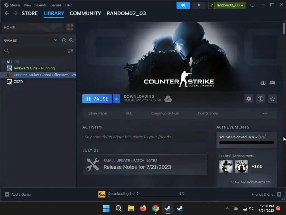This screenshot has width=286, height=215.
Task: Click the question mark help icon
Action: pyautogui.click(x=211, y=5)
